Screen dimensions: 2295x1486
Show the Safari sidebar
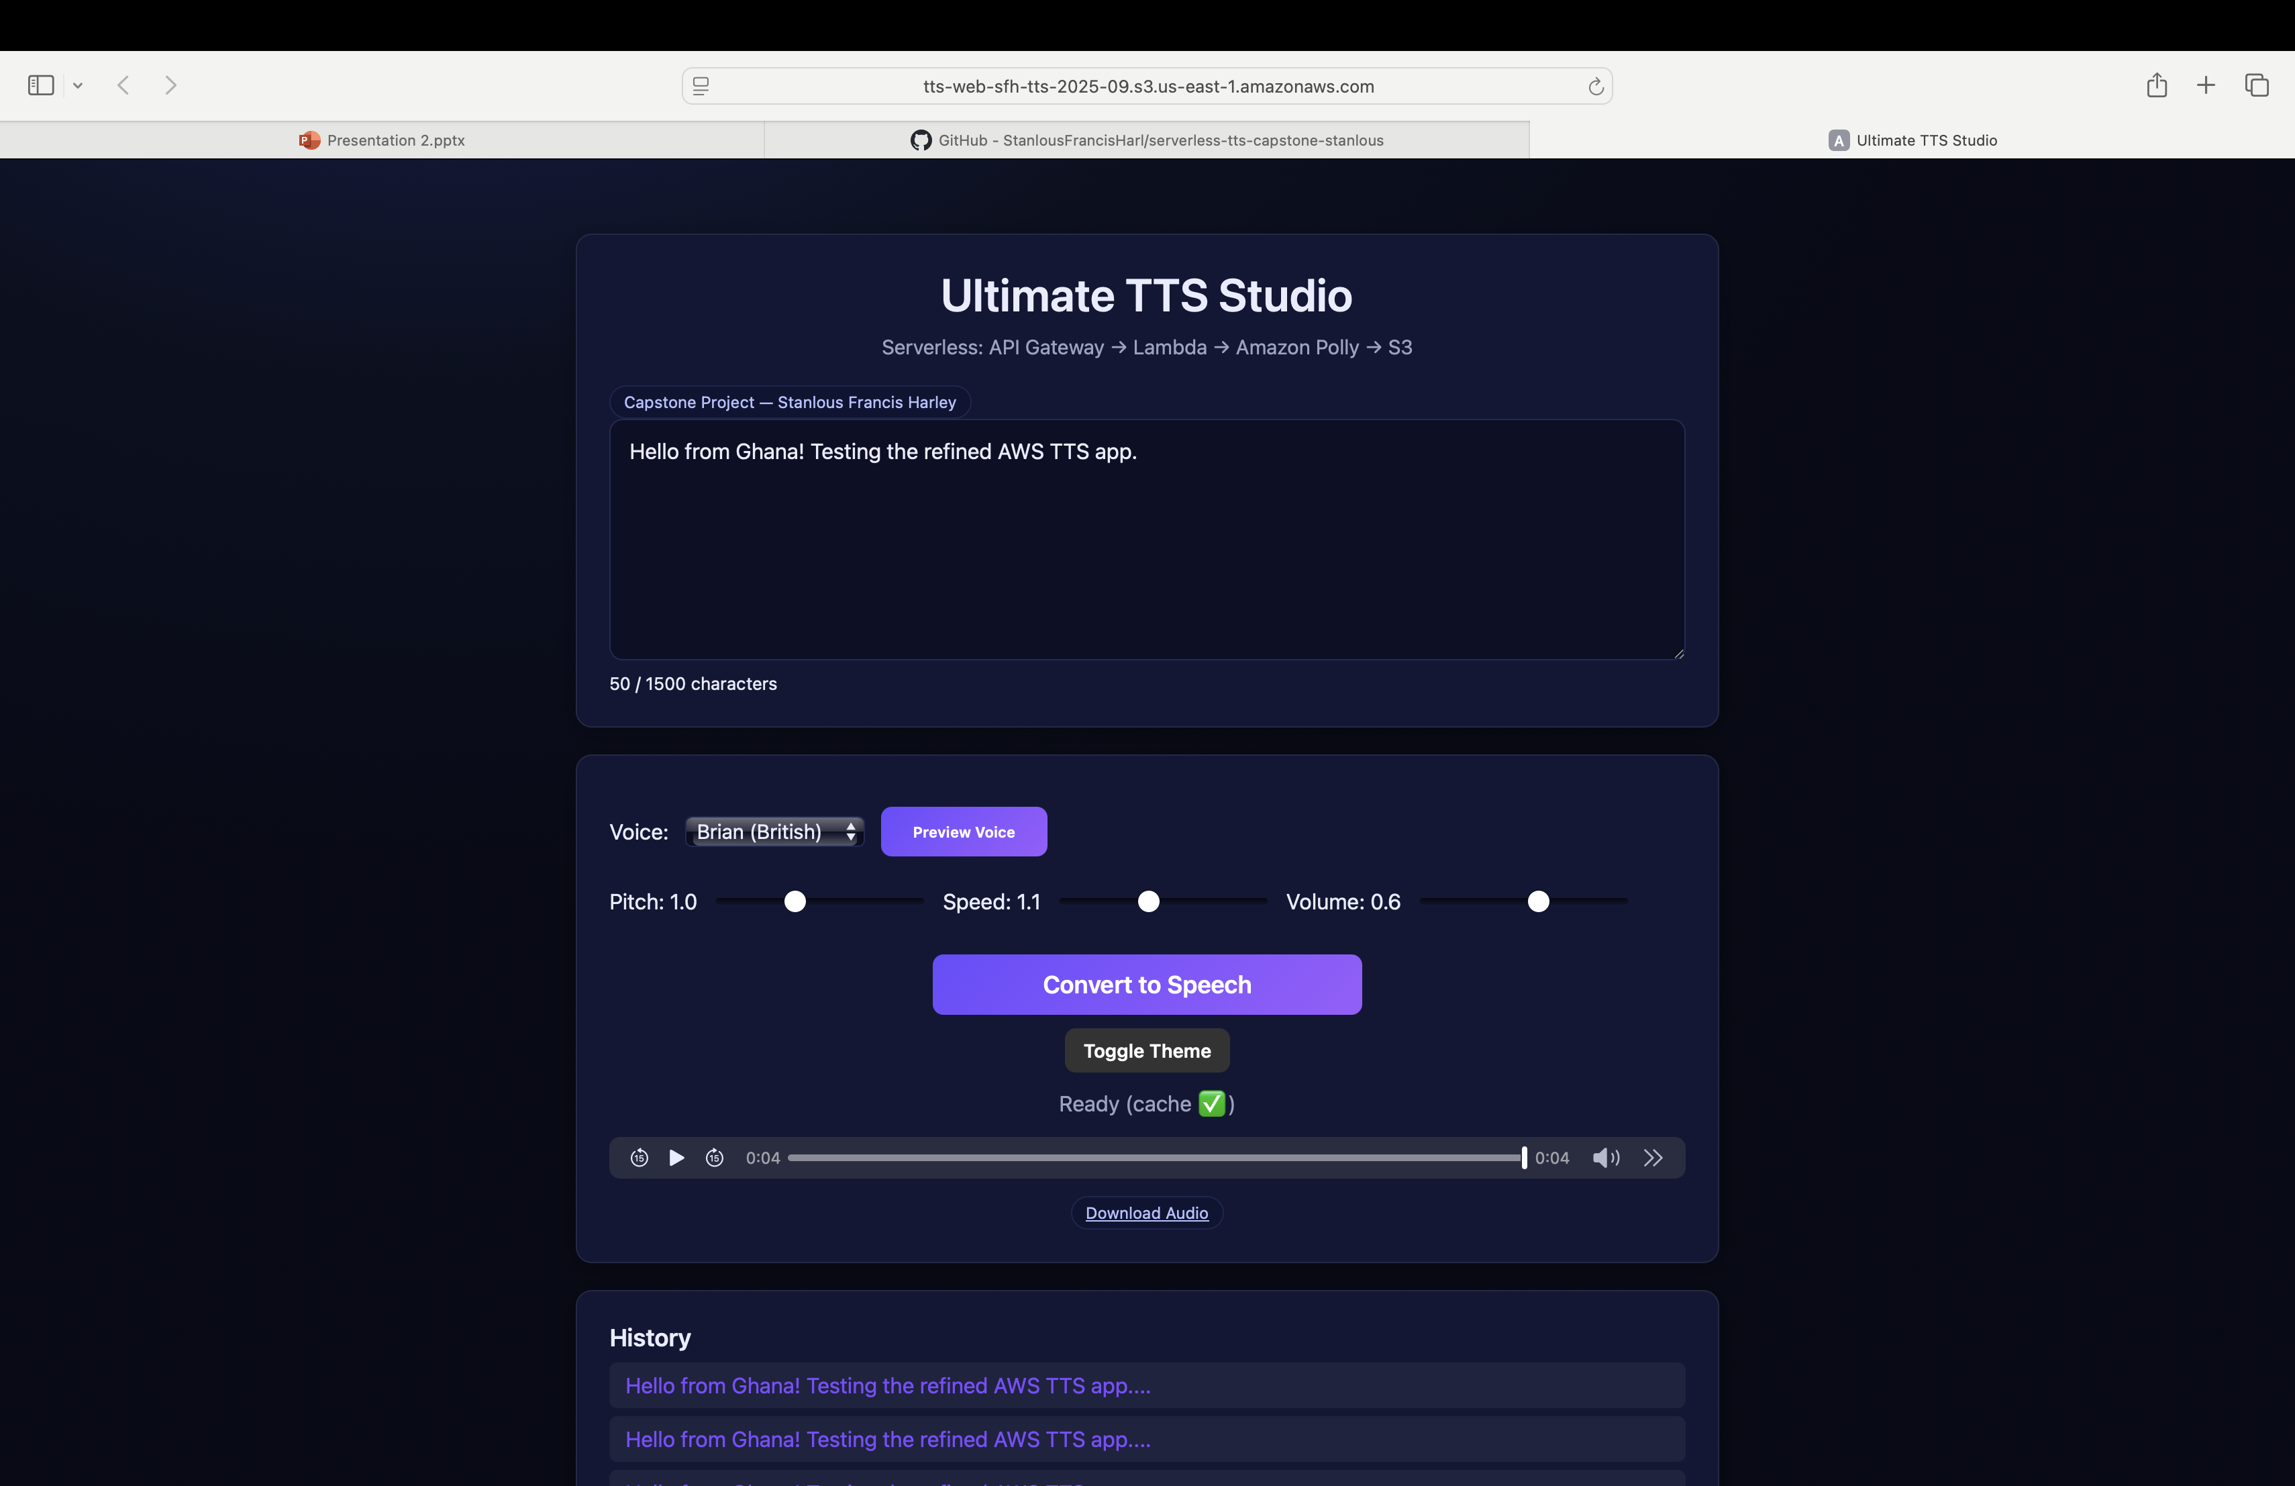(40, 86)
